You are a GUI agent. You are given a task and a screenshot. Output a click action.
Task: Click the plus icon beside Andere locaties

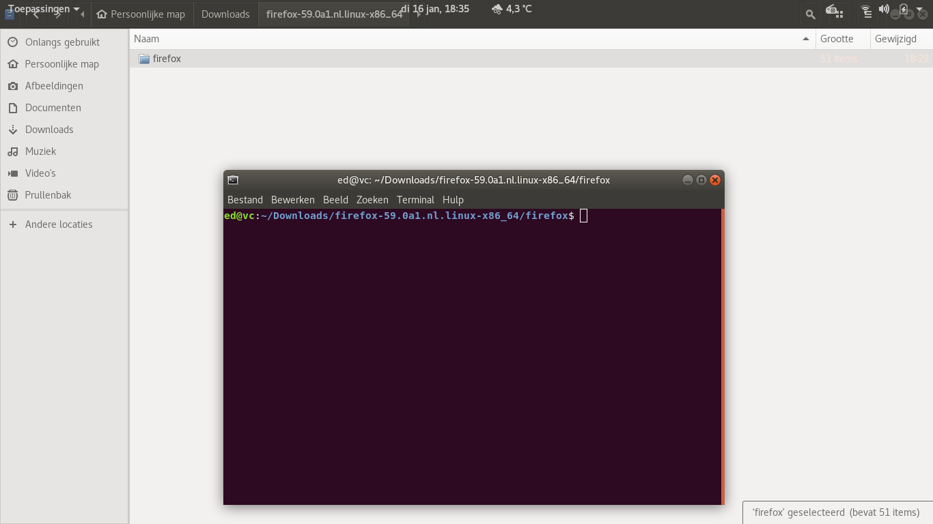(12, 224)
